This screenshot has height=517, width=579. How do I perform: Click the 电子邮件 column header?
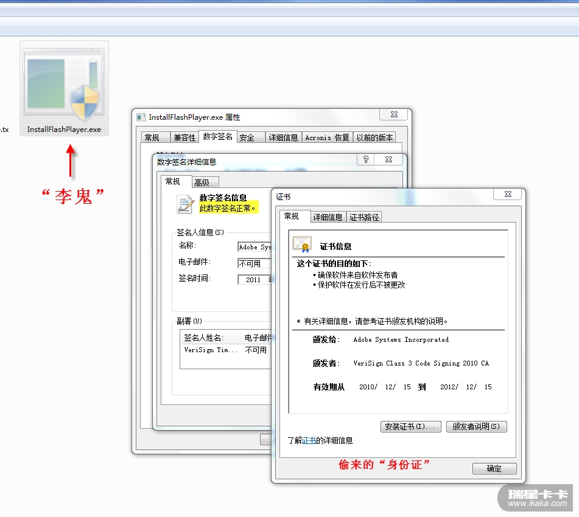click(257, 338)
